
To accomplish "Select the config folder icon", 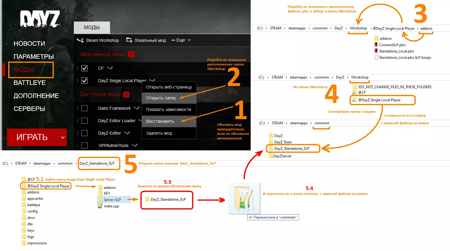I will point(24,211).
